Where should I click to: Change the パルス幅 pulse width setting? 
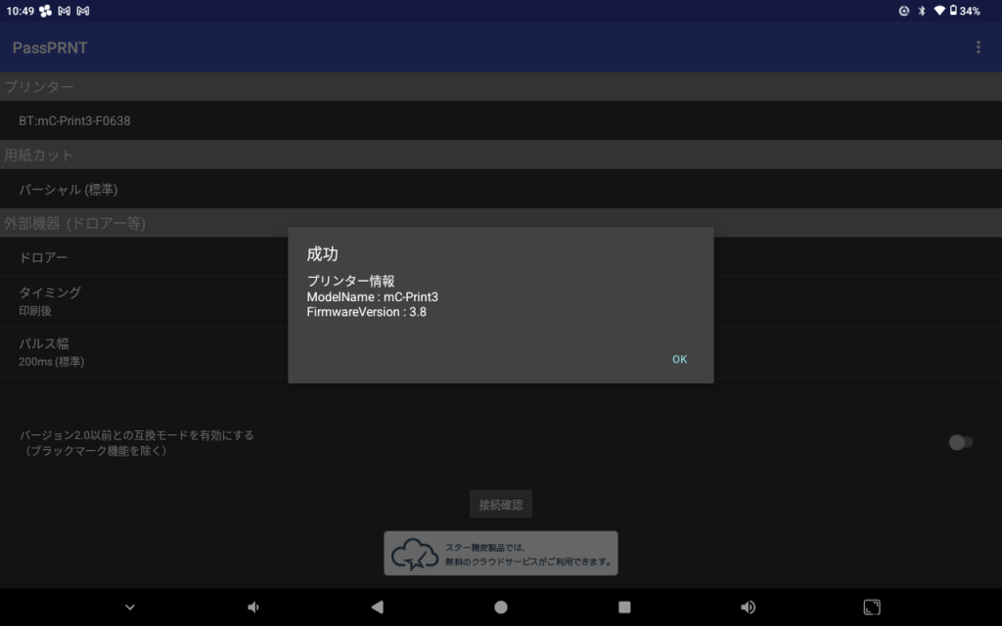pyautogui.click(x=51, y=352)
